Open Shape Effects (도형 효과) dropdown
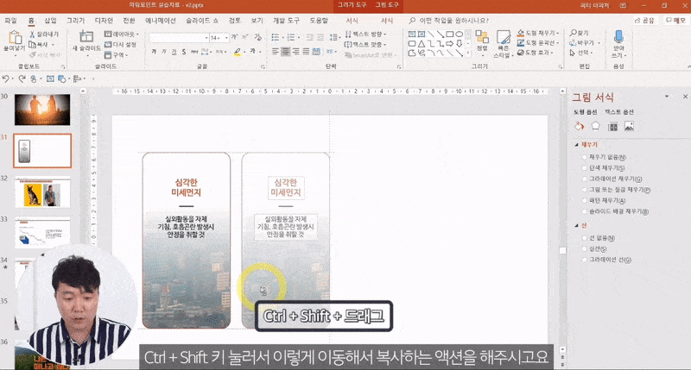Viewport: 691px width, 370px height. click(x=535, y=53)
